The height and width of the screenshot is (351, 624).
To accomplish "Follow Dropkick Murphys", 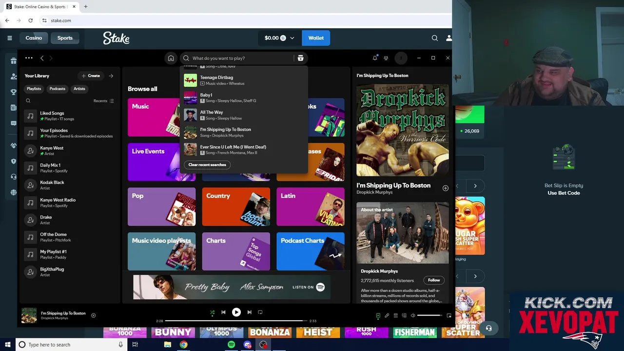I will pyautogui.click(x=434, y=280).
